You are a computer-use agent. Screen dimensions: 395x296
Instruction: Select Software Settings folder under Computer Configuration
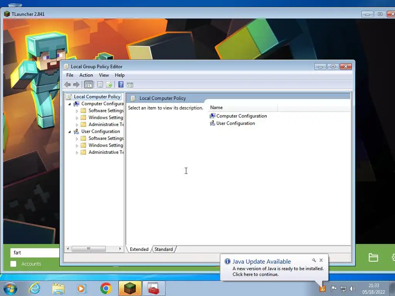pos(106,111)
